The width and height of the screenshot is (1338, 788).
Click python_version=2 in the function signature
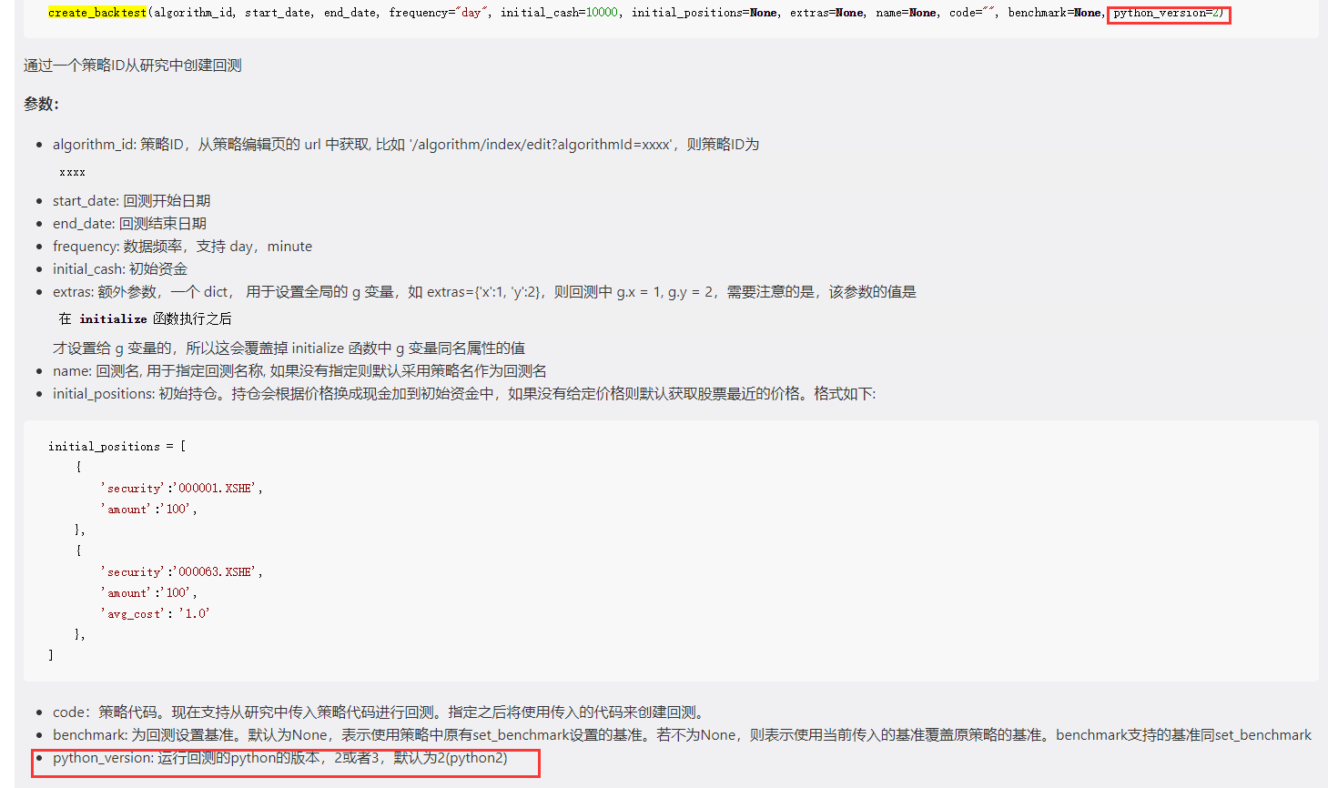(1168, 13)
